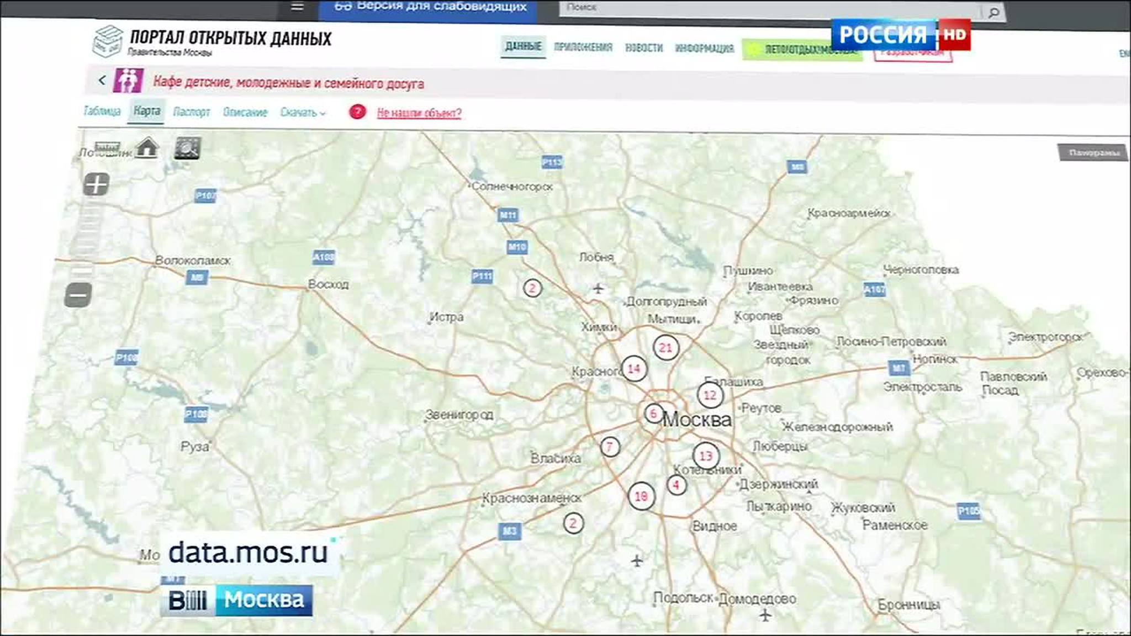
Task: Click the open data portal box logo
Action: coord(107,41)
